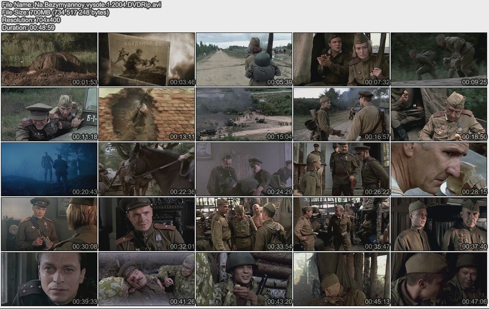Click the 00:05:39 road scene thumbnail
Screen dimensions: 489x309
point(244,59)
